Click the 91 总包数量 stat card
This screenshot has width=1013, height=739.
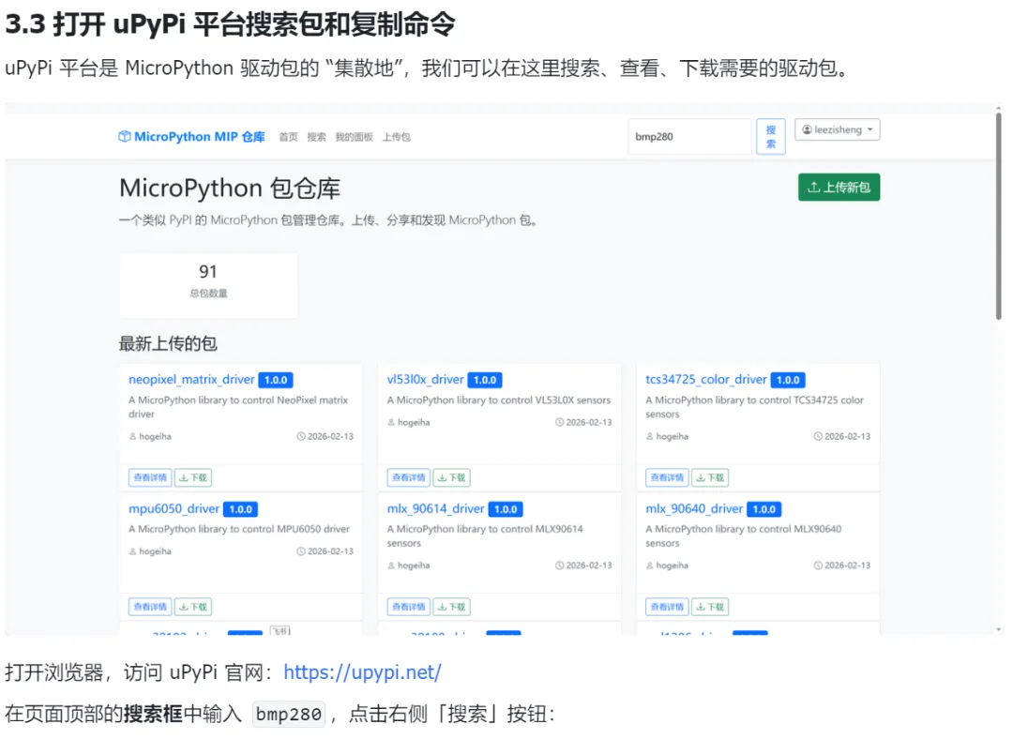point(208,285)
